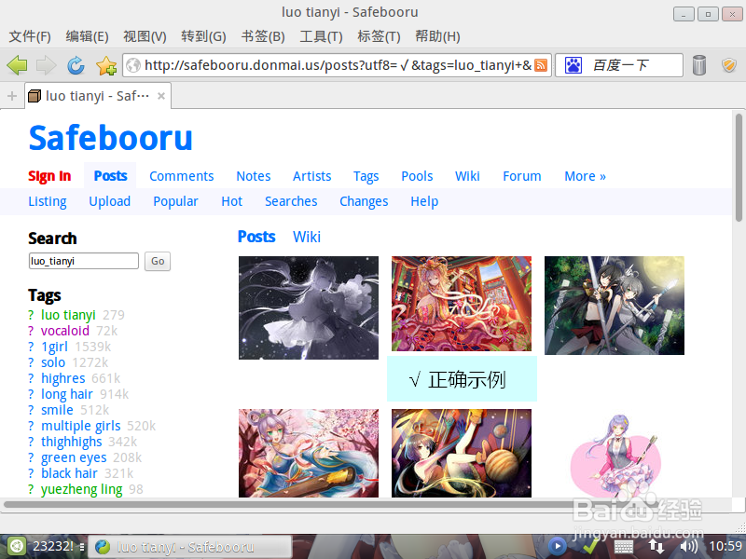Click the trash can icon in toolbar
The width and height of the screenshot is (746, 559).
pos(698,65)
